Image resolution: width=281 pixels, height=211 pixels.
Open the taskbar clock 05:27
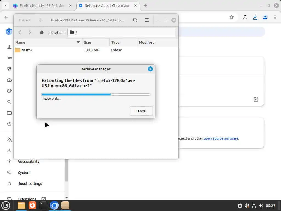pos(270,206)
